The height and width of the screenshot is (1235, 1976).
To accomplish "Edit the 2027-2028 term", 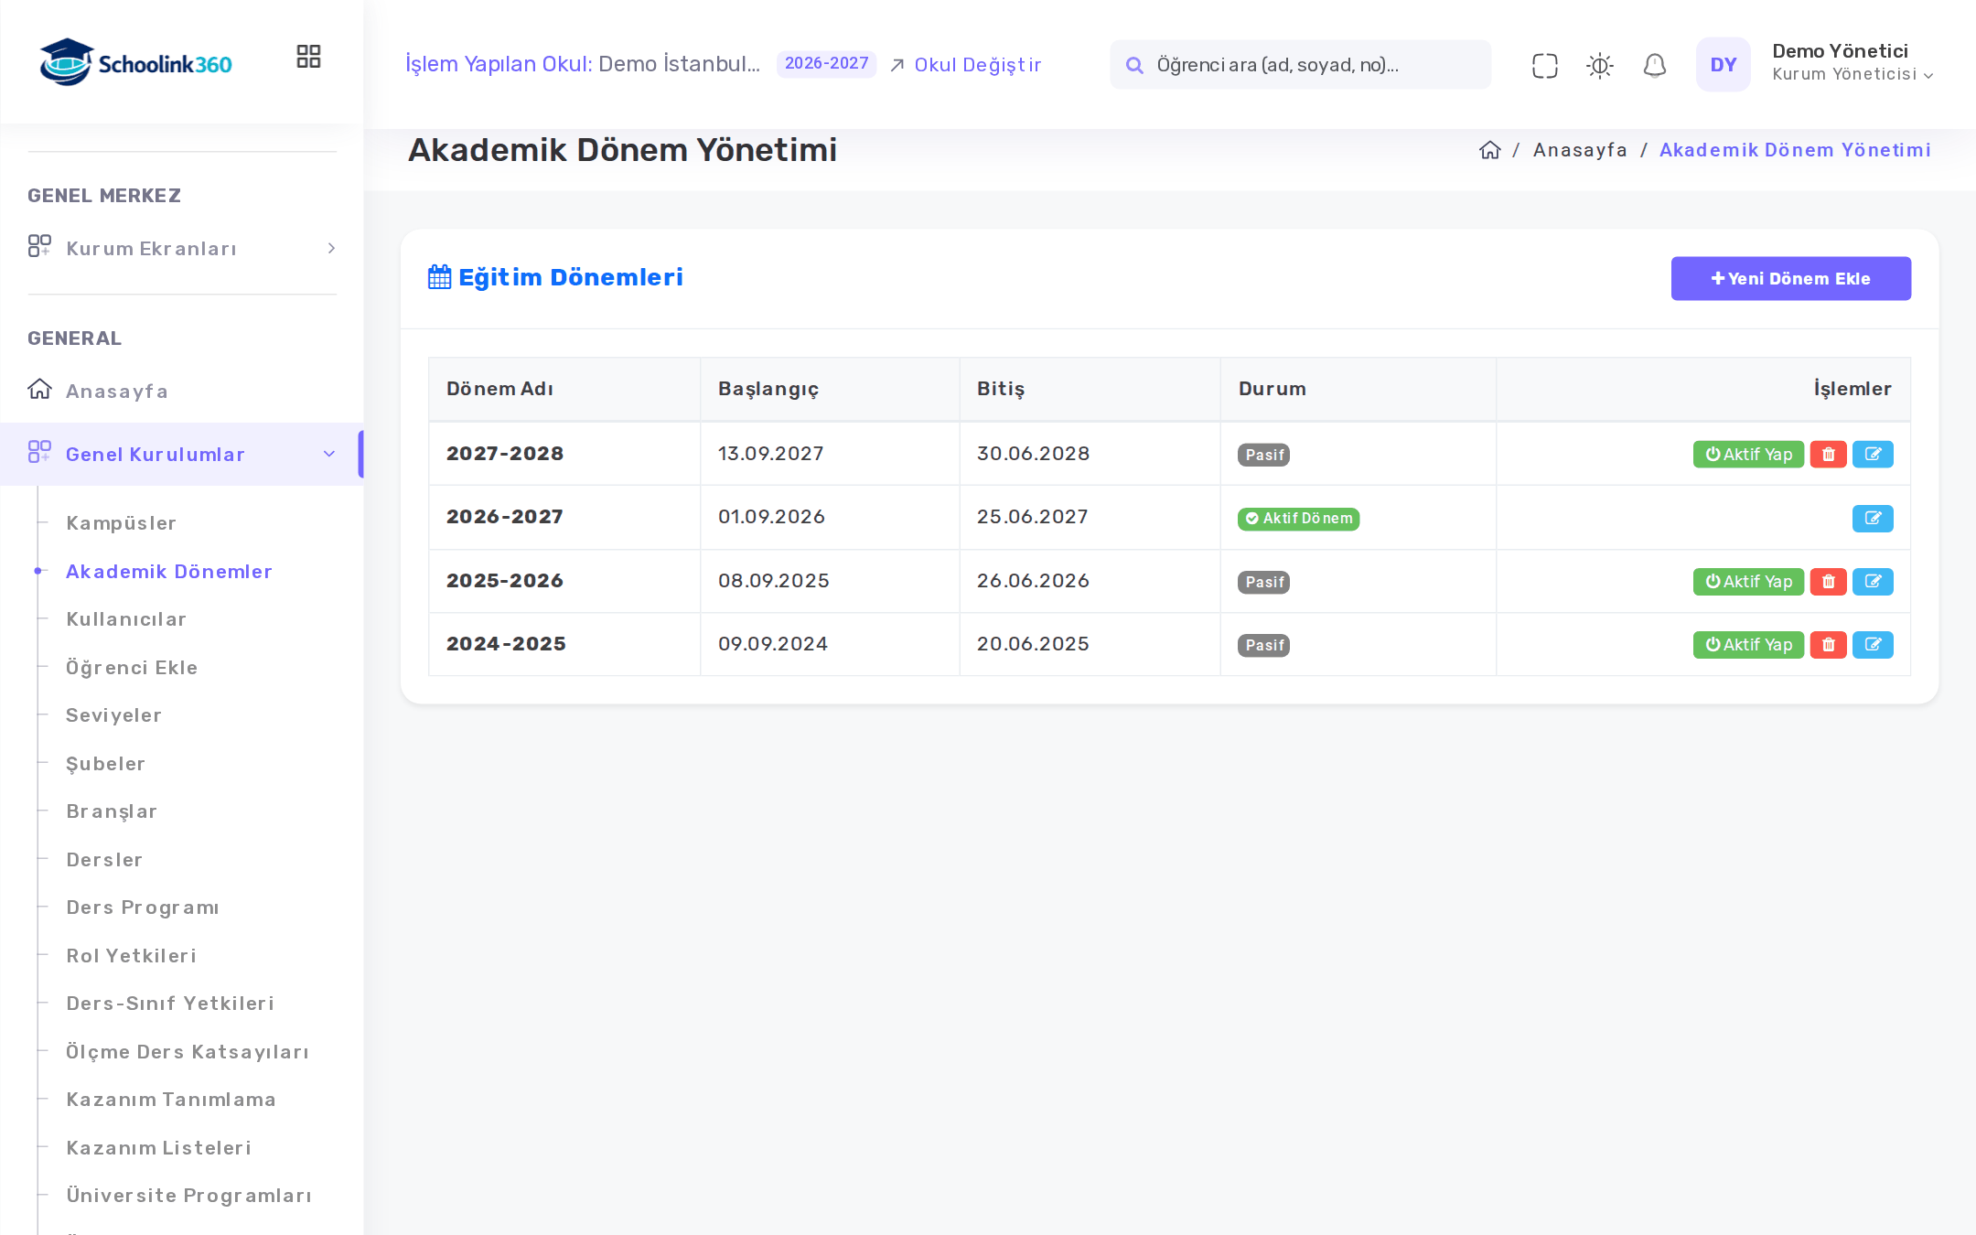I will coord(1873,455).
